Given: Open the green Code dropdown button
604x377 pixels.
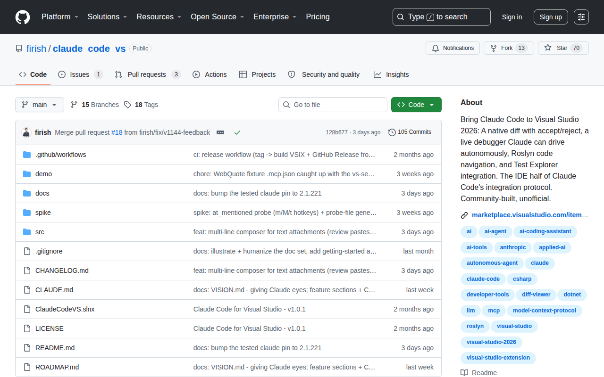Looking at the screenshot, I should point(416,105).
